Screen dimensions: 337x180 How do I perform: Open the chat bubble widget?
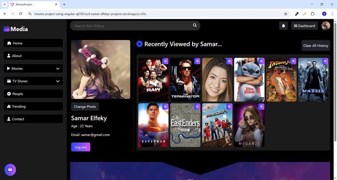(10, 170)
